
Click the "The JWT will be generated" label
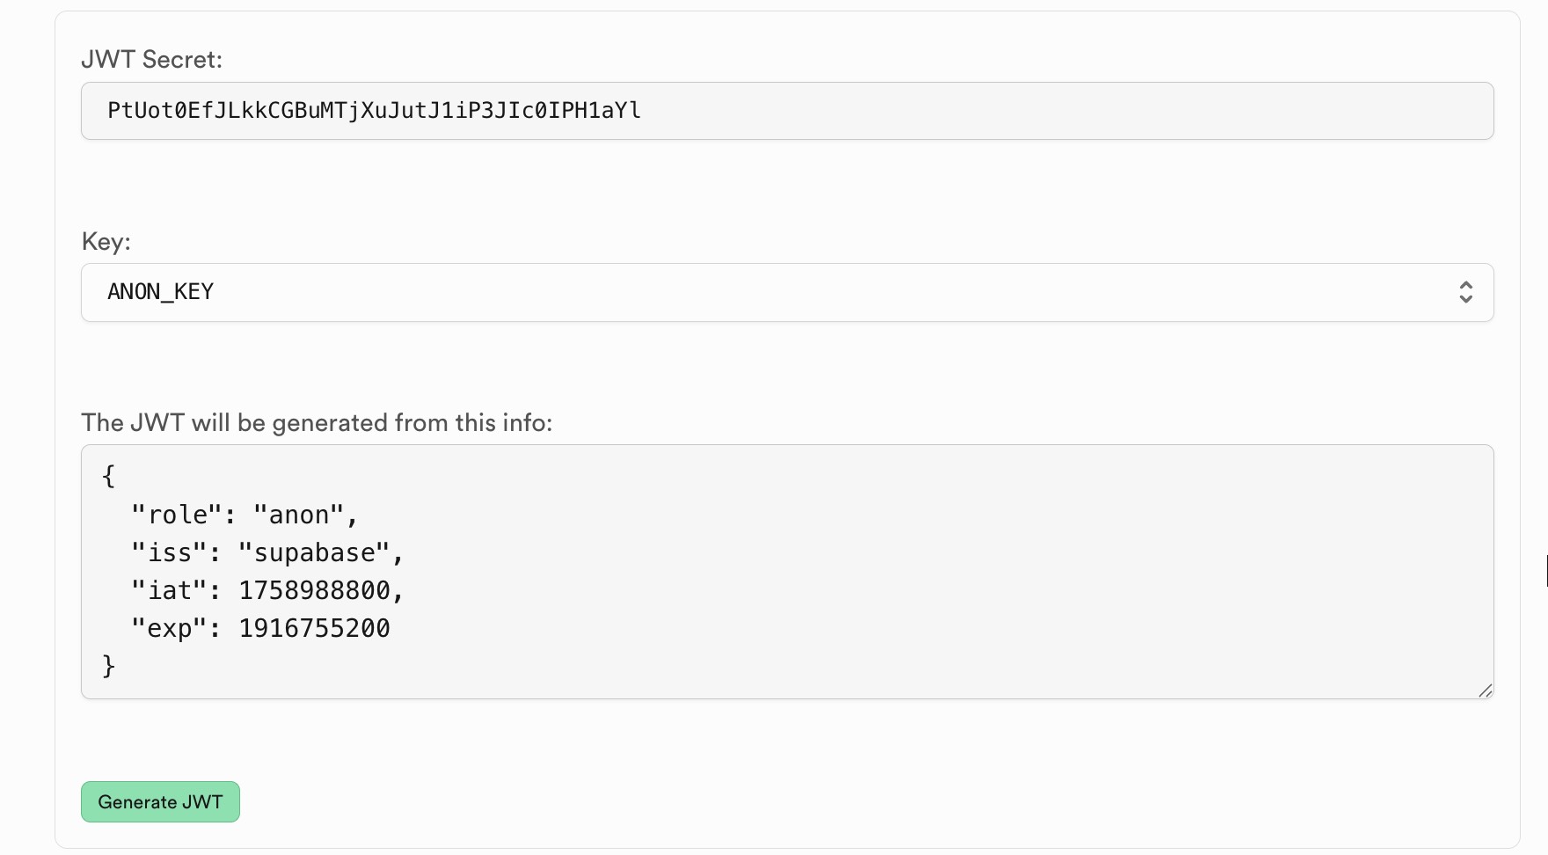click(317, 423)
